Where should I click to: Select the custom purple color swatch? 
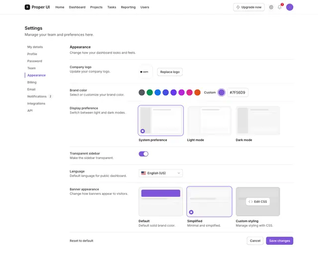(222, 92)
